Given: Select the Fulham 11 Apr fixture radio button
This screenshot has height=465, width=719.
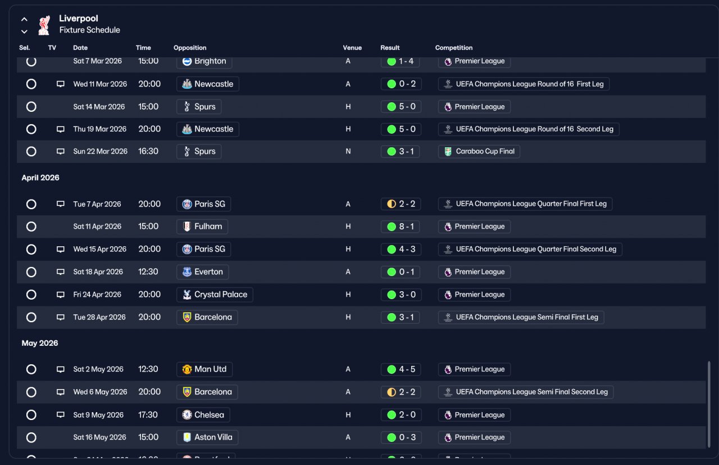Looking at the screenshot, I should (x=31, y=227).
